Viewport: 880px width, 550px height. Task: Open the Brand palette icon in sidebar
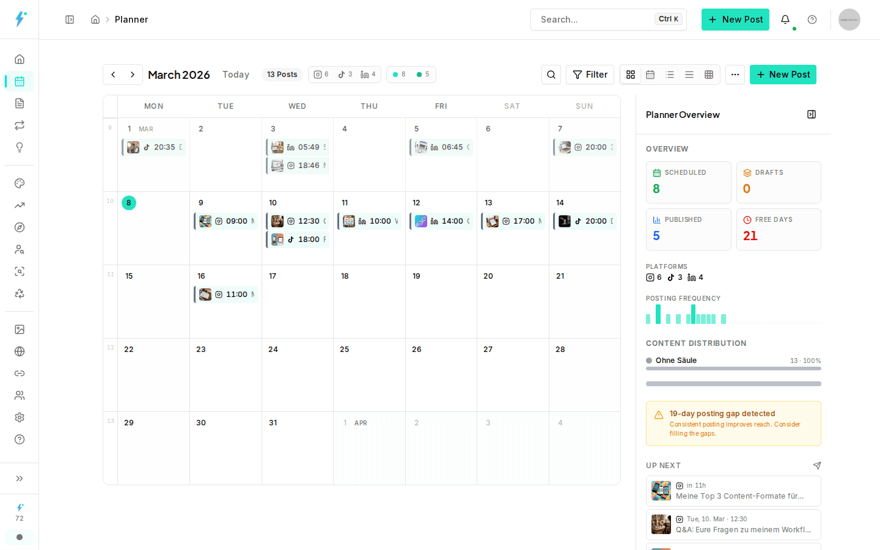click(19, 183)
